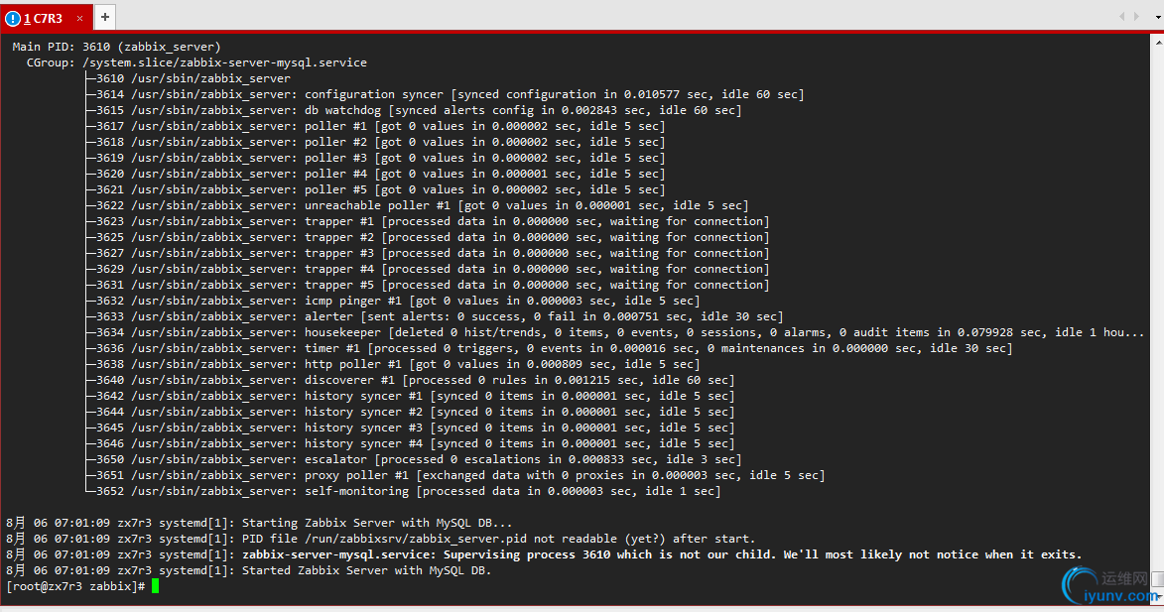
Task: Click the PID file not readable log line
Action: [380, 539]
